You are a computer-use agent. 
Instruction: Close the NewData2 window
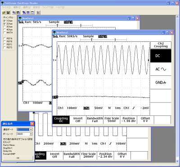pos(172,32)
